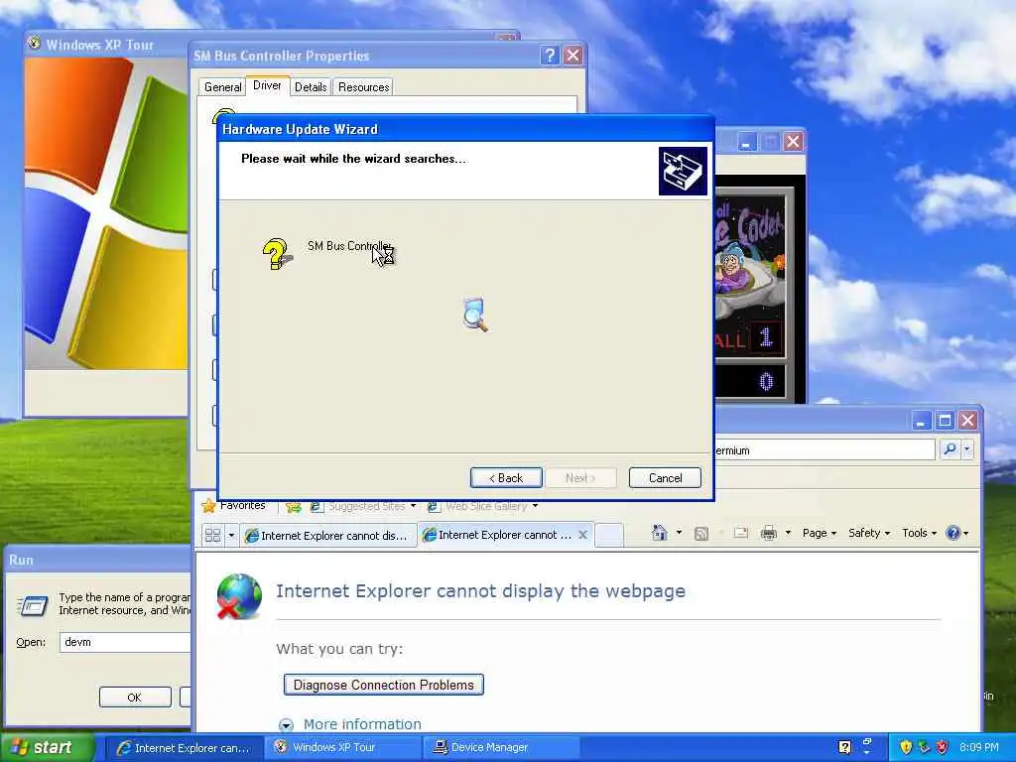Click the Windows XP logo in Tour
This screenshot has width=1016, height=762.
106,214
